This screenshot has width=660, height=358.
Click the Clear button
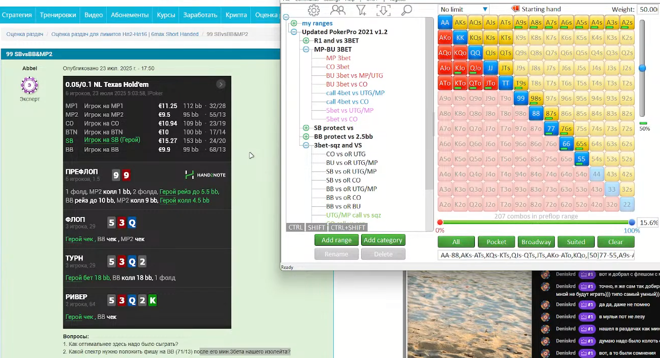click(x=615, y=242)
